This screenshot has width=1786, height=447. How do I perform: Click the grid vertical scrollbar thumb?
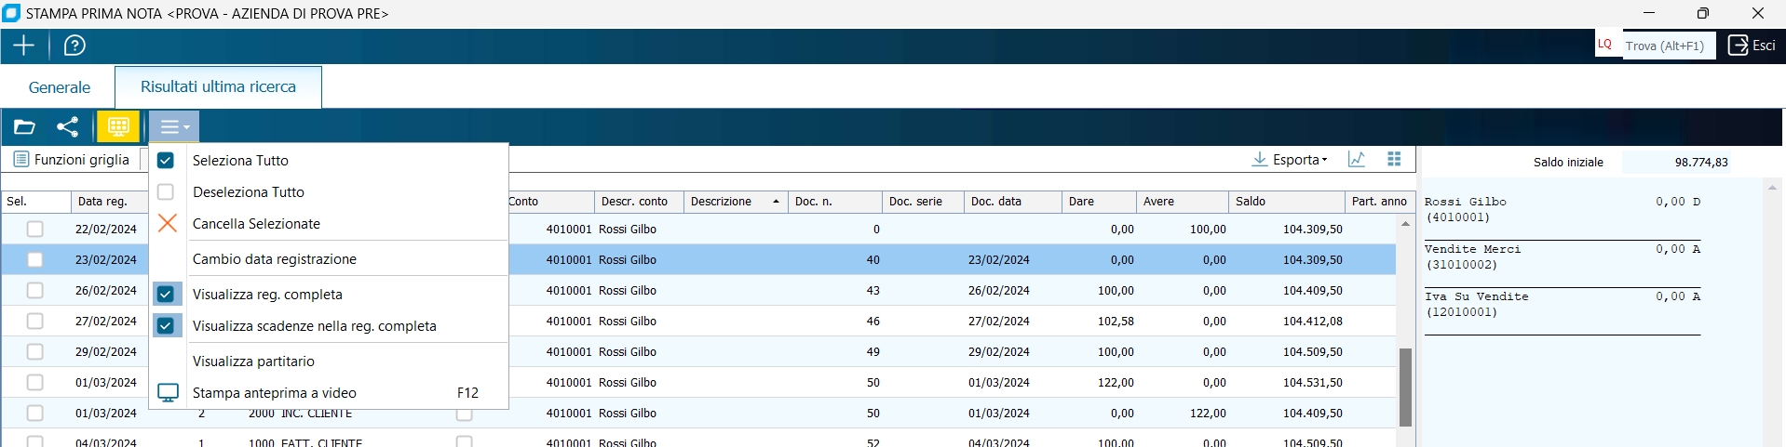1405,388
